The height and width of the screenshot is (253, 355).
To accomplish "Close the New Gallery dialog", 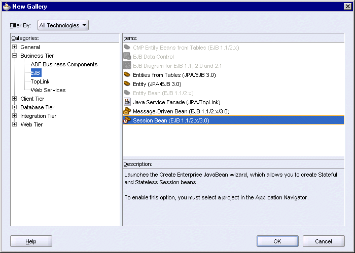I will (x=347, y=7).
